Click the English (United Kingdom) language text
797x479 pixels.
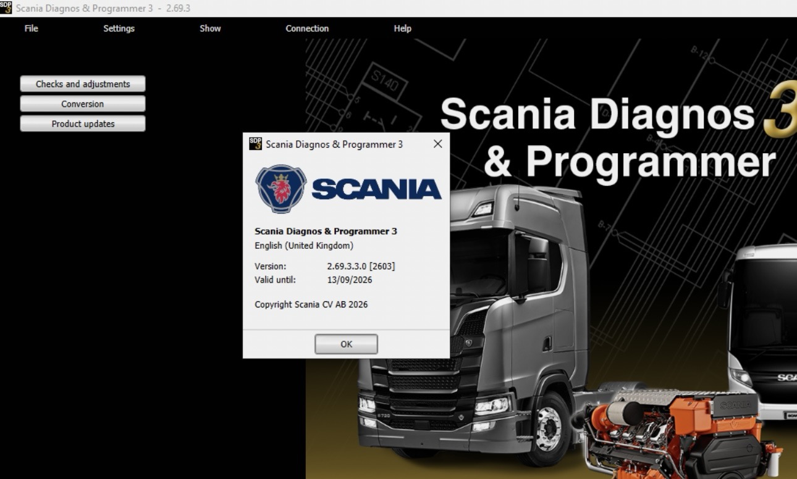click(x=304, y=246)
